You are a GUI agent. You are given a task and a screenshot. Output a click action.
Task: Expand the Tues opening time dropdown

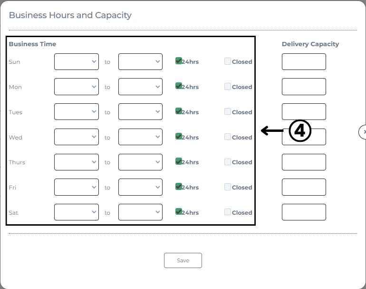(77, 111)
